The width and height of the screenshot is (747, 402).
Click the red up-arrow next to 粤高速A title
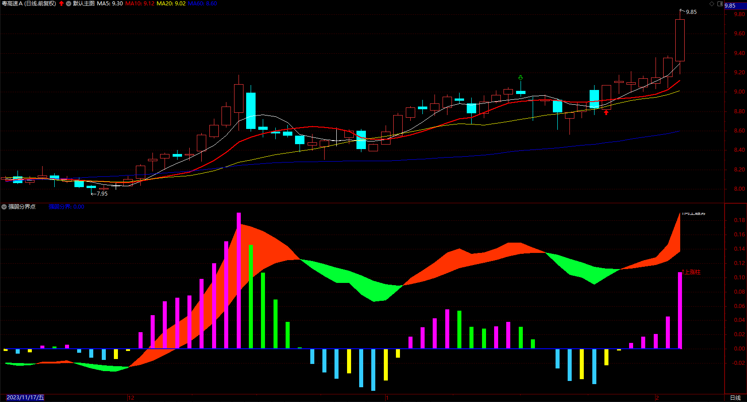pyautogui.click(x=61, y=4)
